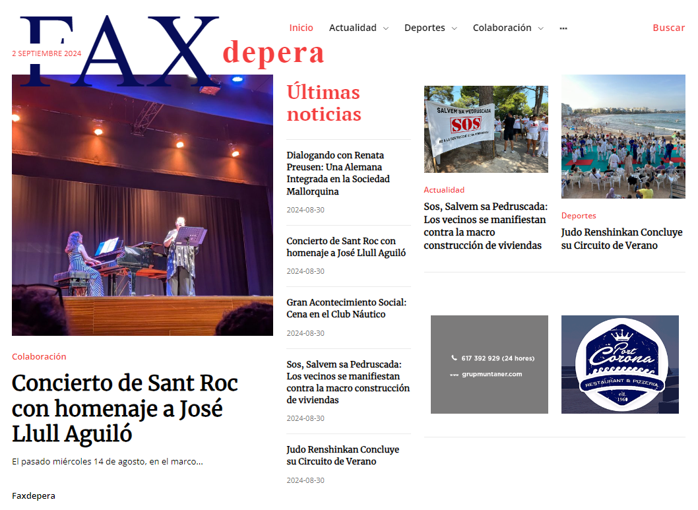Open Concierto de Sant Roc in Últimas noticias
Screen dimensions: 698x510
click(x=346, y=247)
